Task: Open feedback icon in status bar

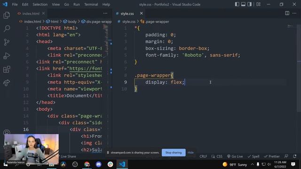Action: coord(286,156)
